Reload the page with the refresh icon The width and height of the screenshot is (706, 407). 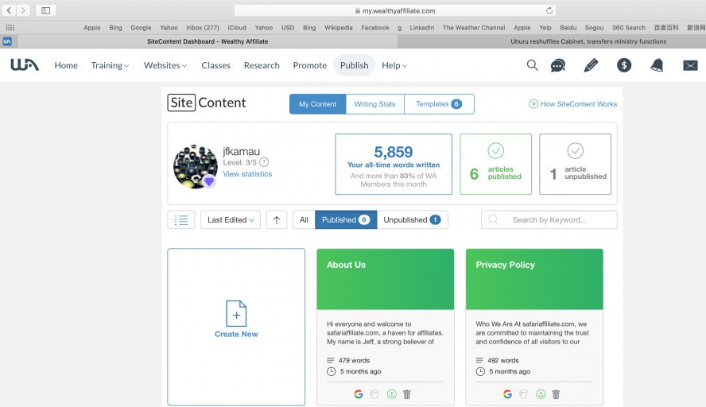click(x=549, y=10)
